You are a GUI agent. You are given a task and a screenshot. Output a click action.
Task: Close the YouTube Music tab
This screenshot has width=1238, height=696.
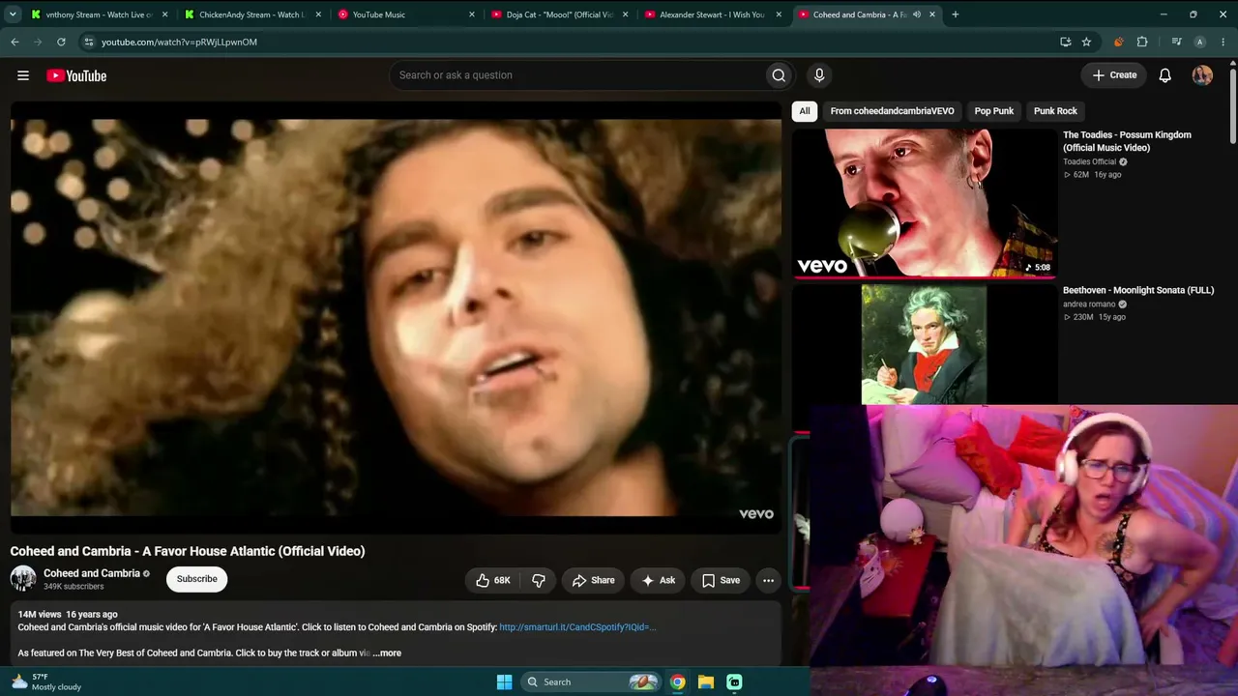point(472,14)
